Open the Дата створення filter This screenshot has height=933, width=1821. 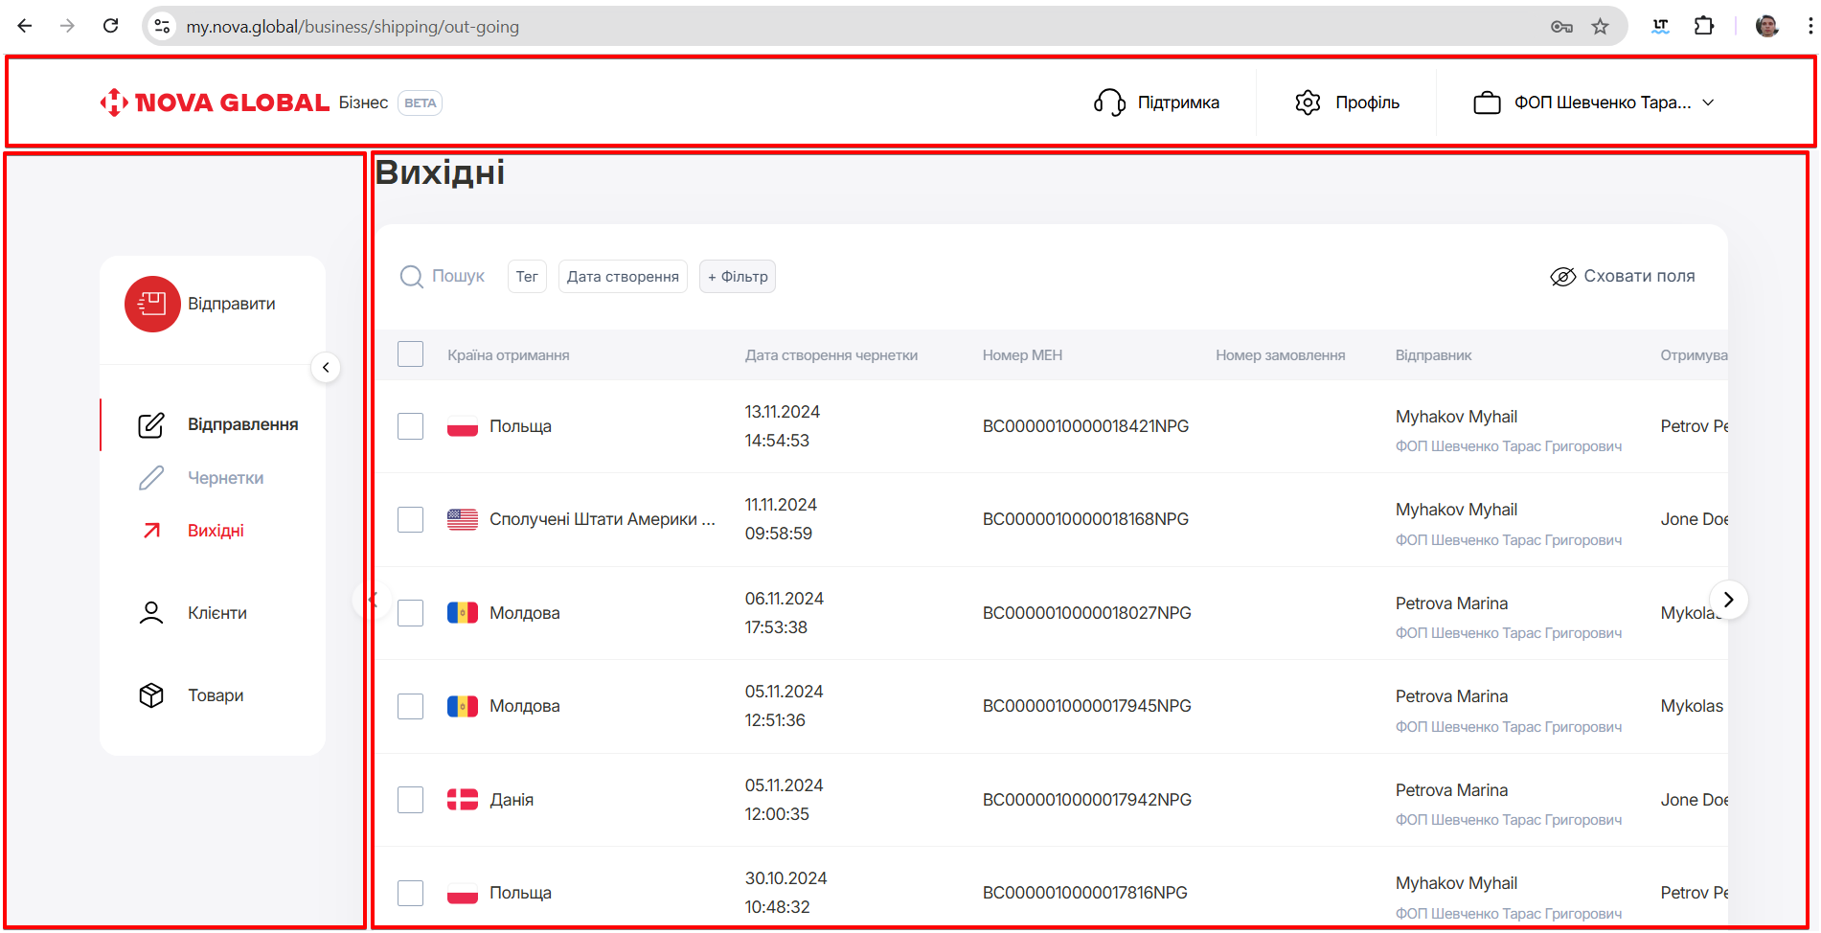click(x=623, y=277)
